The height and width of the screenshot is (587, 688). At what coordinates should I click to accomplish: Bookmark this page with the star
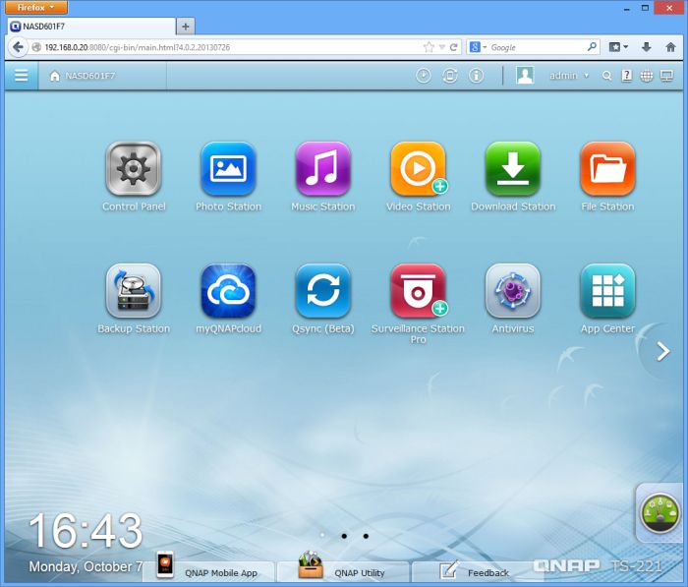point(429,47)
